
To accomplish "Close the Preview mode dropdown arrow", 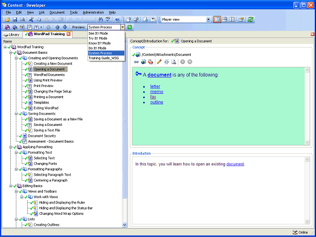I will click(122, 27).
